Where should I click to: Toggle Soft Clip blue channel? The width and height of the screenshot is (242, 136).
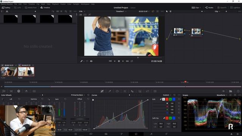coord(174,118)
